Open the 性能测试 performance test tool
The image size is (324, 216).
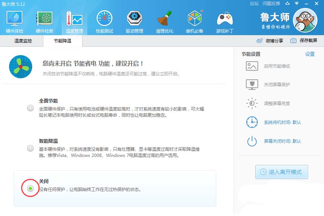tap(104, 21)
